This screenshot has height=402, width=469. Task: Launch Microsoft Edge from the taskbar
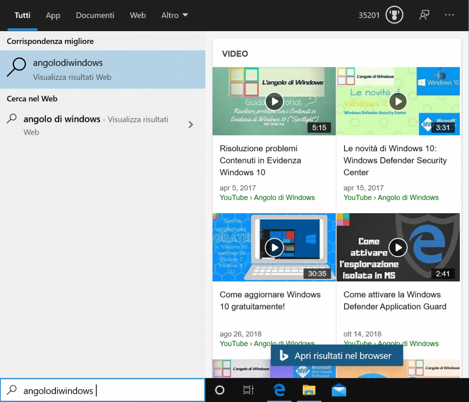point(279,390)
